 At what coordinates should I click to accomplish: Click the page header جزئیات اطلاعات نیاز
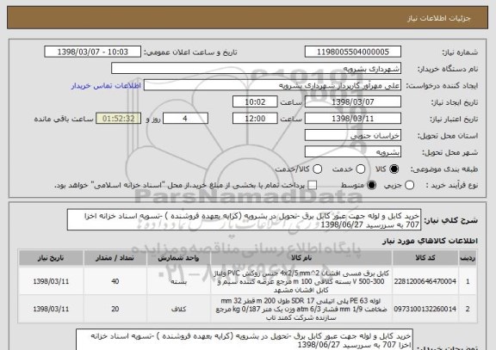coord(439,18)
